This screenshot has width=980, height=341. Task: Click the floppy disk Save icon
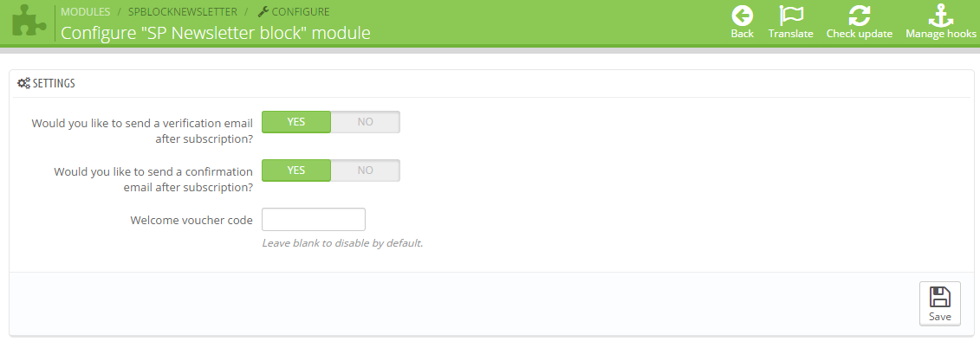click(940, 297)
